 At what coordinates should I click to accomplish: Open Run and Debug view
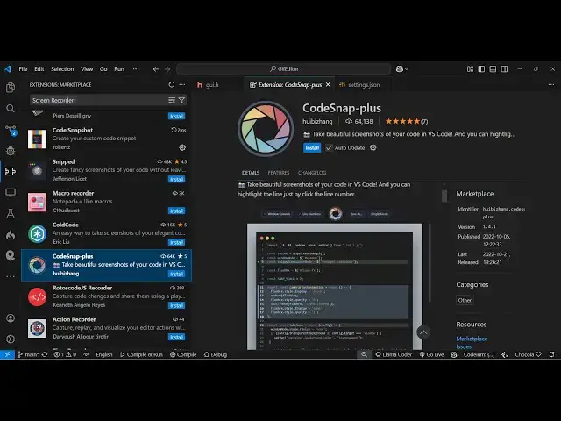click(x=11, y=151)
